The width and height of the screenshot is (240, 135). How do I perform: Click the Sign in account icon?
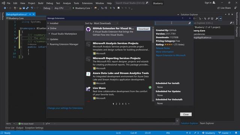pos(214,3)
